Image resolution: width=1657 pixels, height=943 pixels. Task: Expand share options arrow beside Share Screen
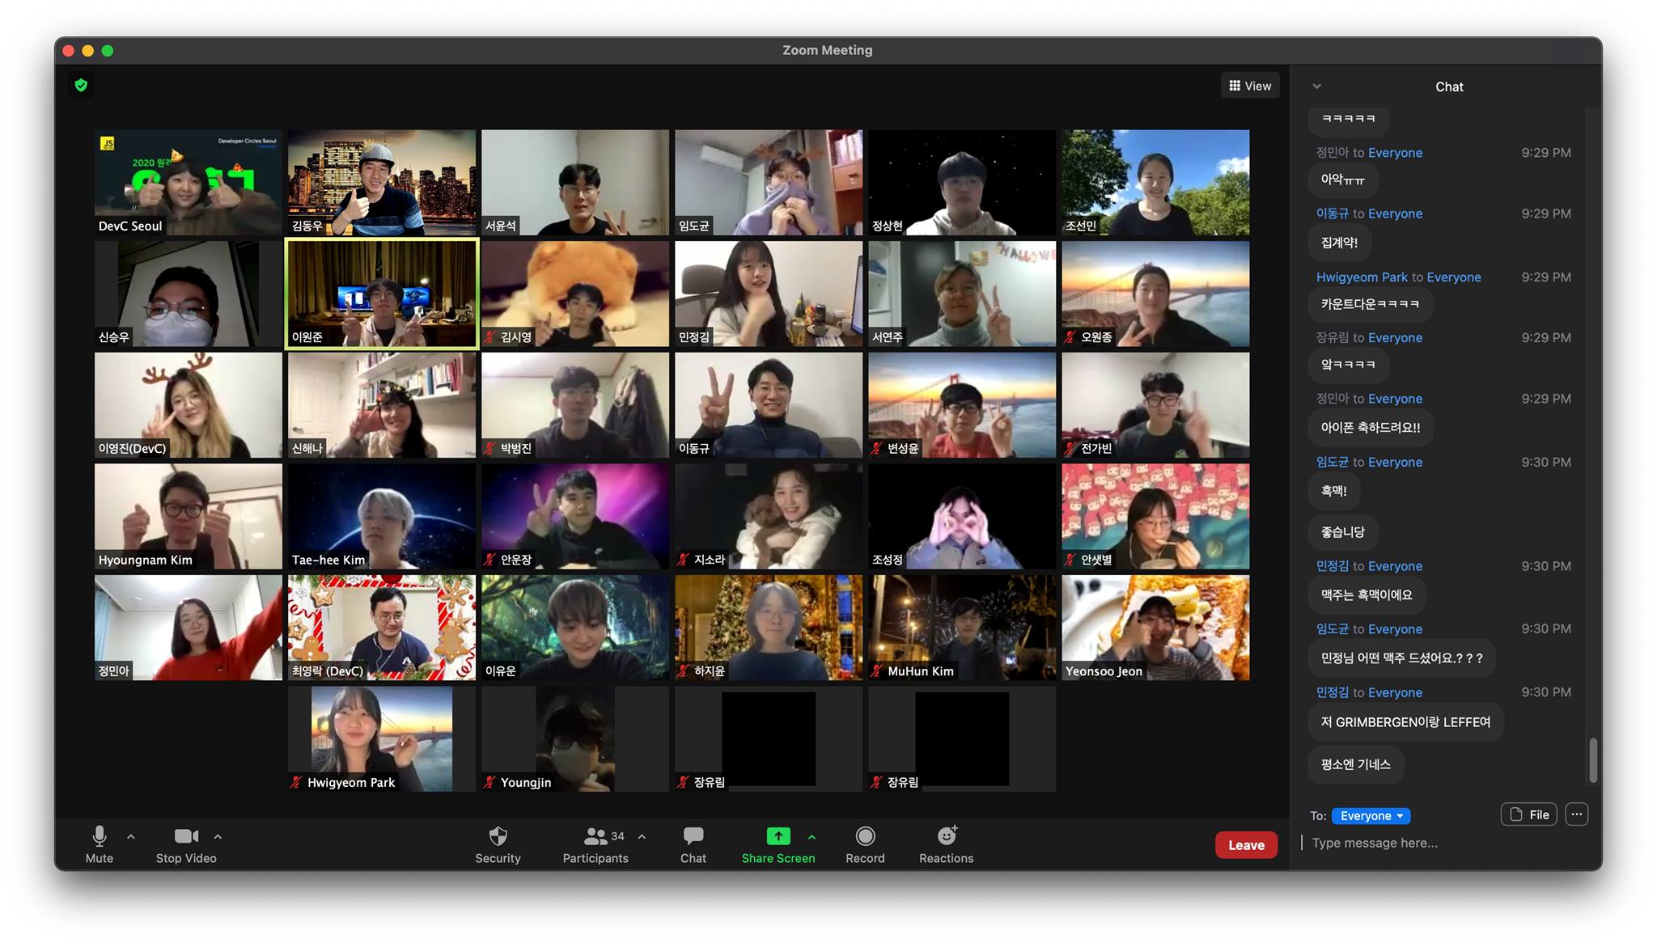coord(812,837)
